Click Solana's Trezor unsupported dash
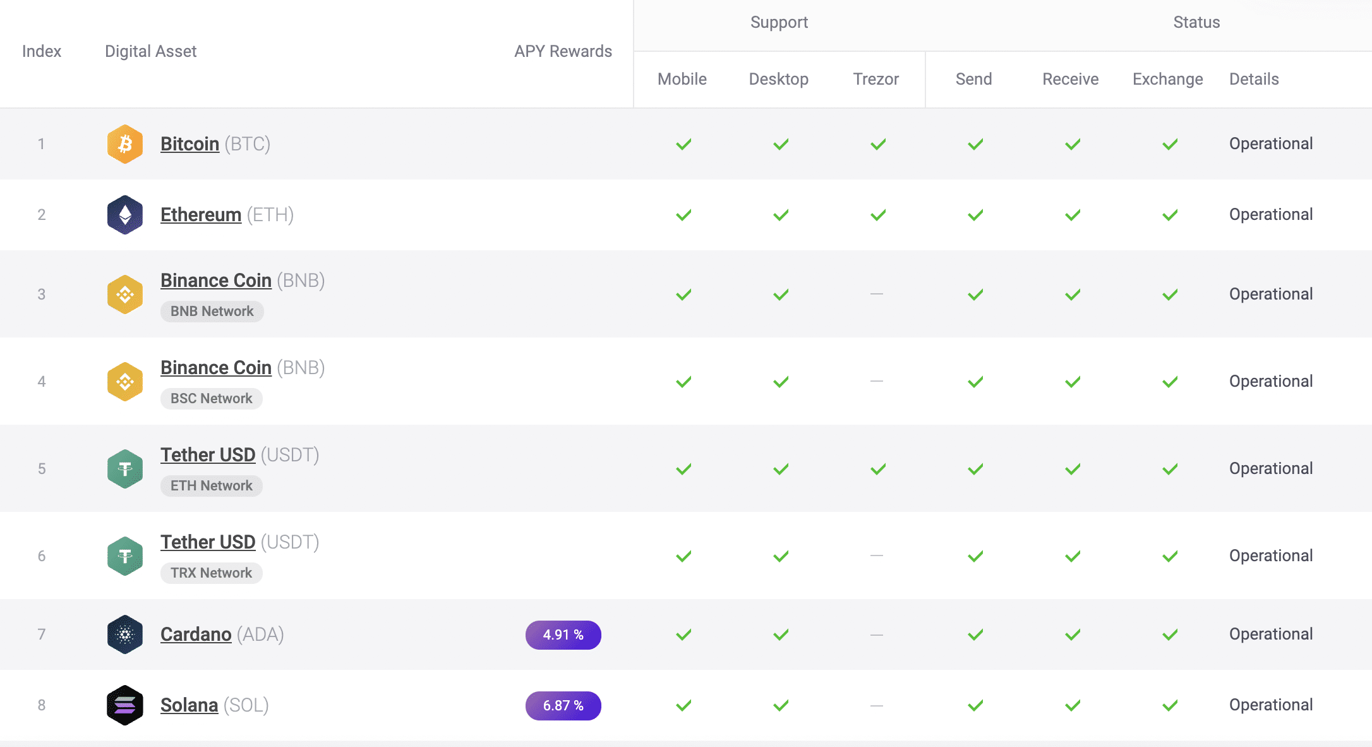Screen dimensions: 1372x747 pyautogui.click(x=877, y=705)
